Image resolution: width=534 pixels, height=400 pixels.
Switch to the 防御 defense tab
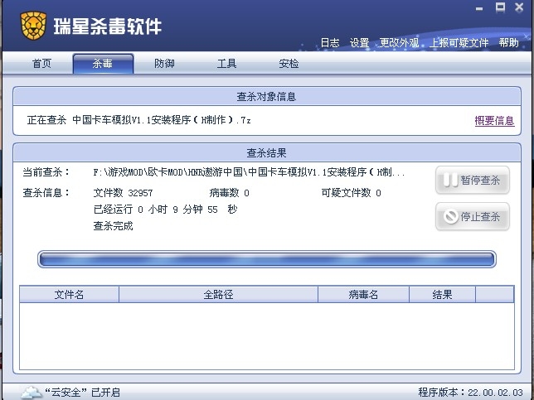pyautogui.click(x=164, y=63)
